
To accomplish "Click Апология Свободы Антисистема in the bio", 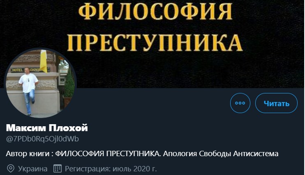I will [x=221, y=154].
